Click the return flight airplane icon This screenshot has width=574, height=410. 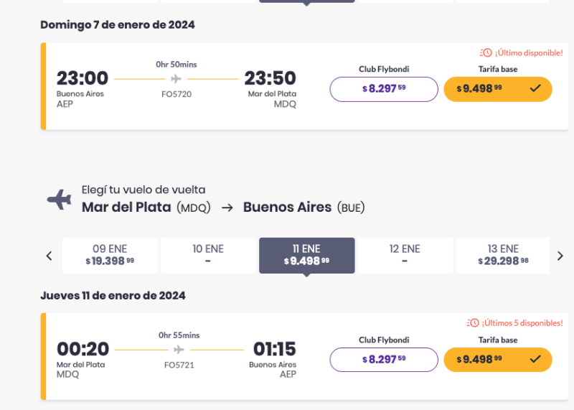[60, 200]
